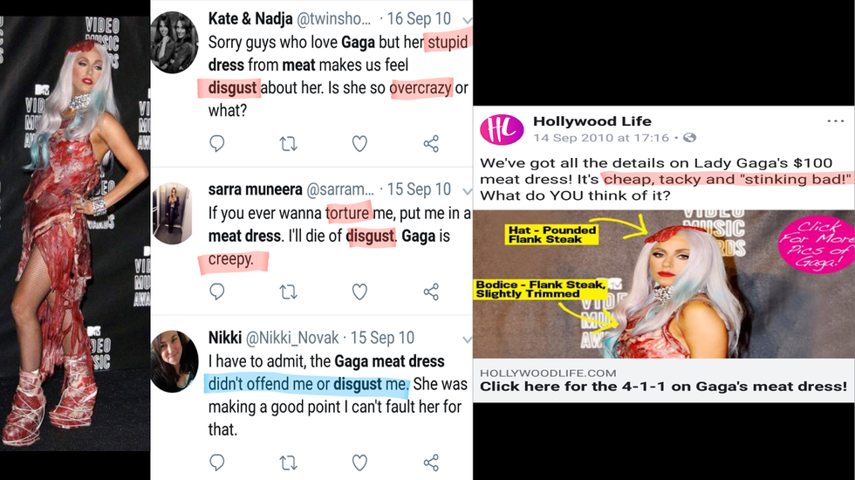Image resolution: width=855 pixels, height=480 pixels.
Task: Reply to Kate & Nadja's tweet
Action: click(x=217, y=143)
